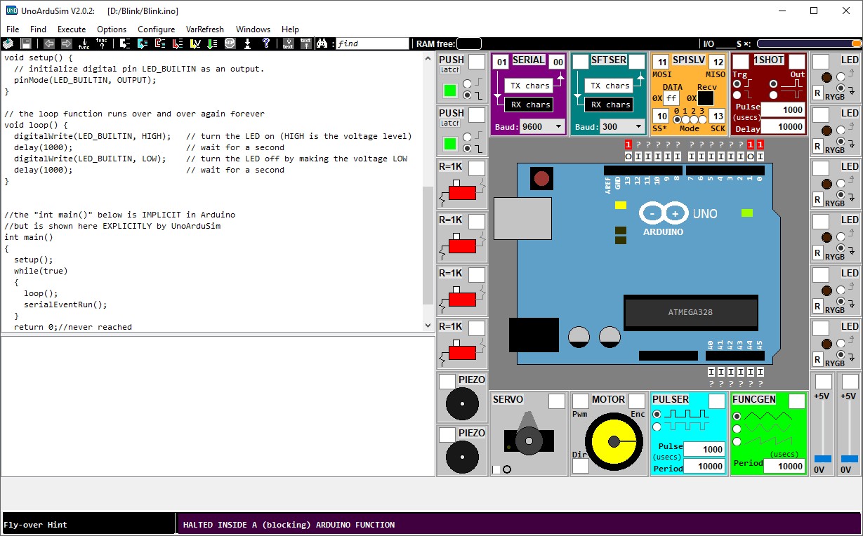Click the green Run toolbar icon
The image size is (863, 536).
pos(213,43)
